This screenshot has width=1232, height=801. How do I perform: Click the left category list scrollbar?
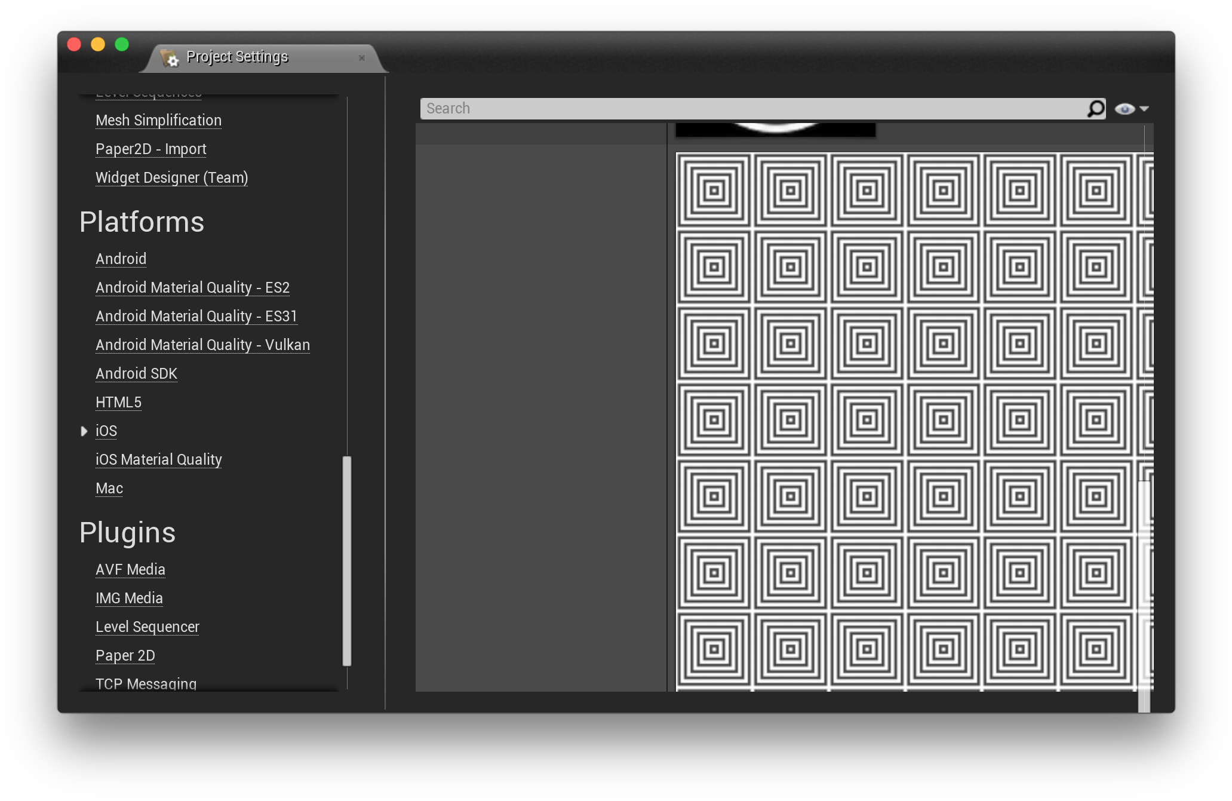(x=346, y=560)
